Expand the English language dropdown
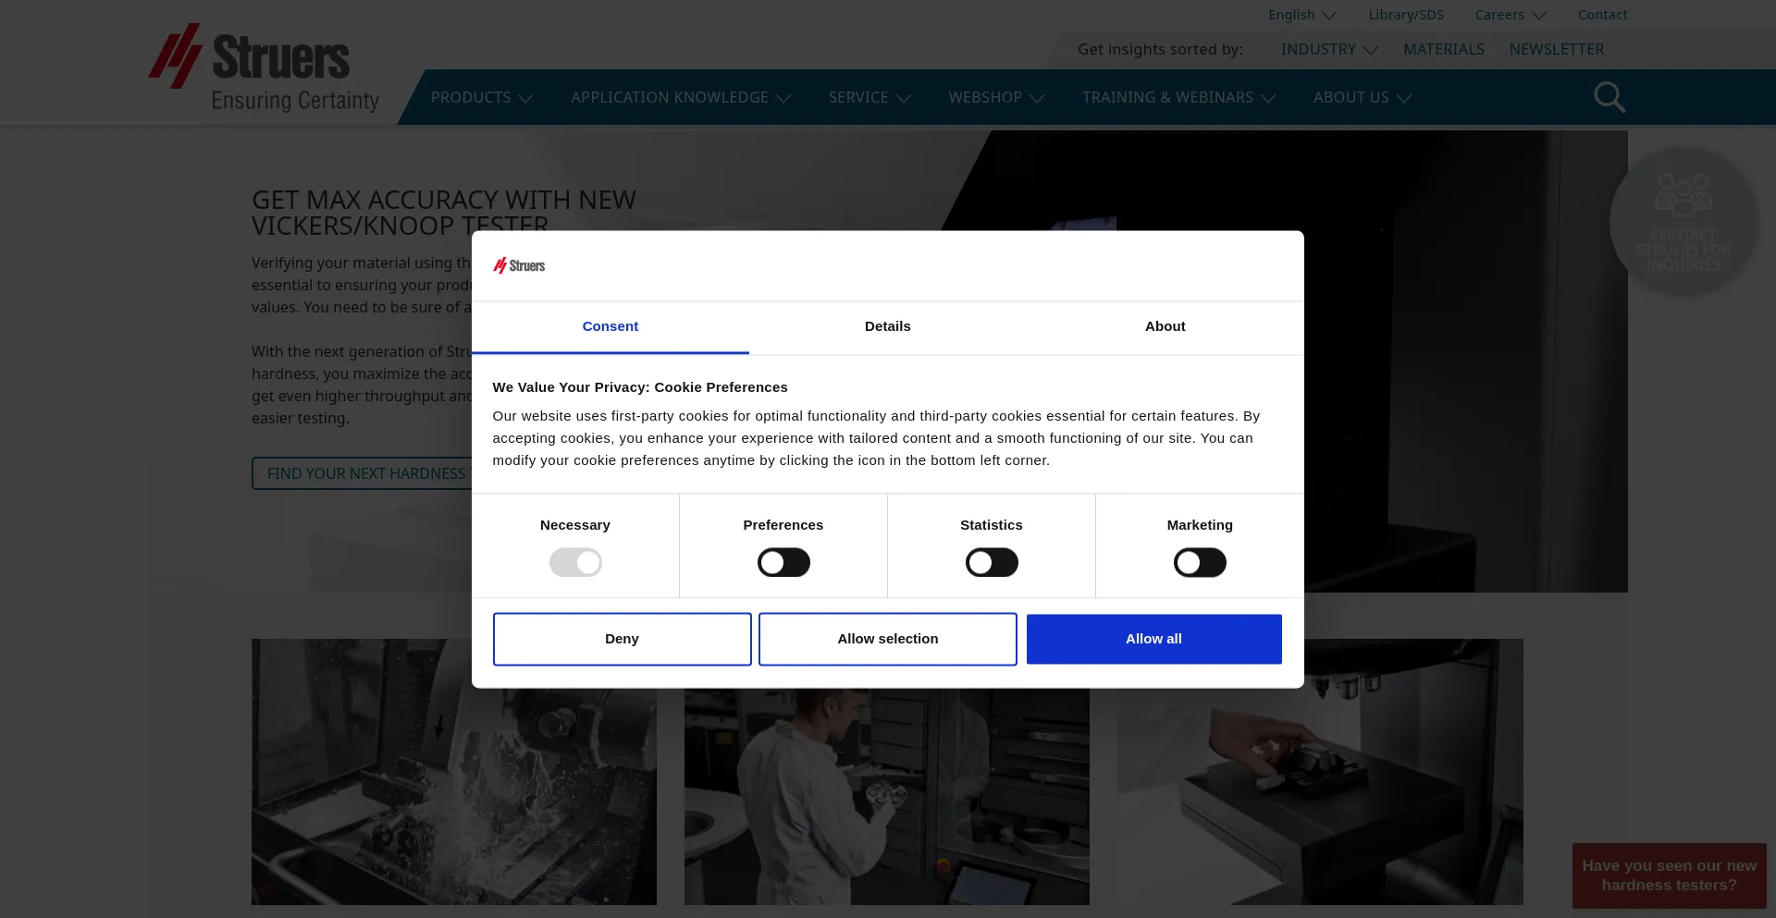The image size is (1776, 918). pyautogui.click(x=1301, y=15)
